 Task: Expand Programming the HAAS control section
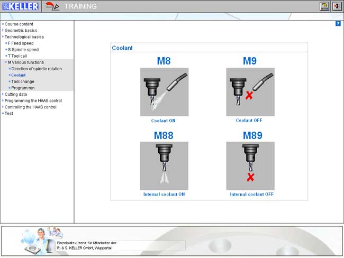click(33, 100)
